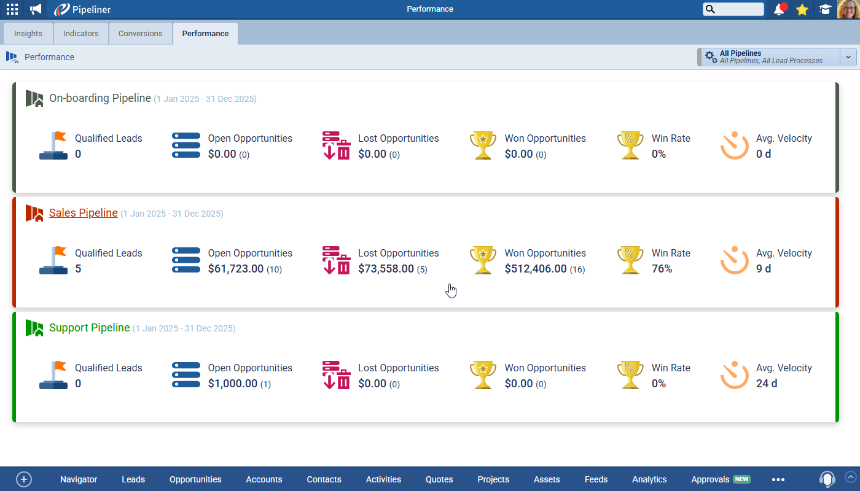The height and width of the screenshot is (491, 860).
Task: Expand the bottom bar collapse chevron
Action: coord(850,476)
